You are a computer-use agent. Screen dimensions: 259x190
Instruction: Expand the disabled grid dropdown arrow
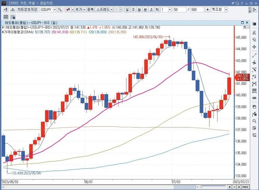pos(121,9)
